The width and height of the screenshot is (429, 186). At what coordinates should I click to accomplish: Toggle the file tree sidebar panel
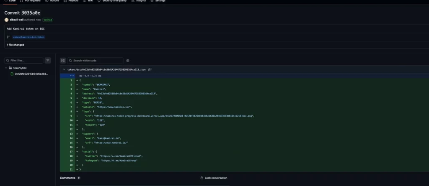coord(63,61)
